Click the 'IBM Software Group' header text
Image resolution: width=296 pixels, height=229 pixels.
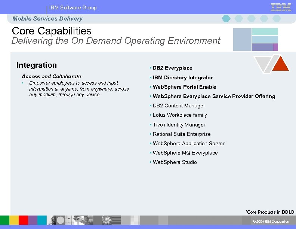pos(73,7)
